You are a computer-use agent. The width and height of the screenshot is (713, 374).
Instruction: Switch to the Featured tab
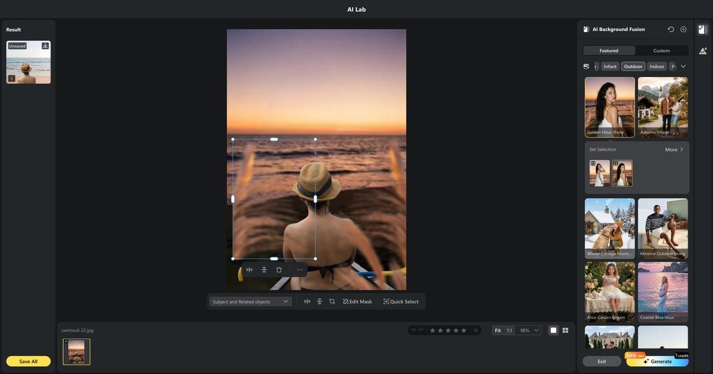pos(609,50)
